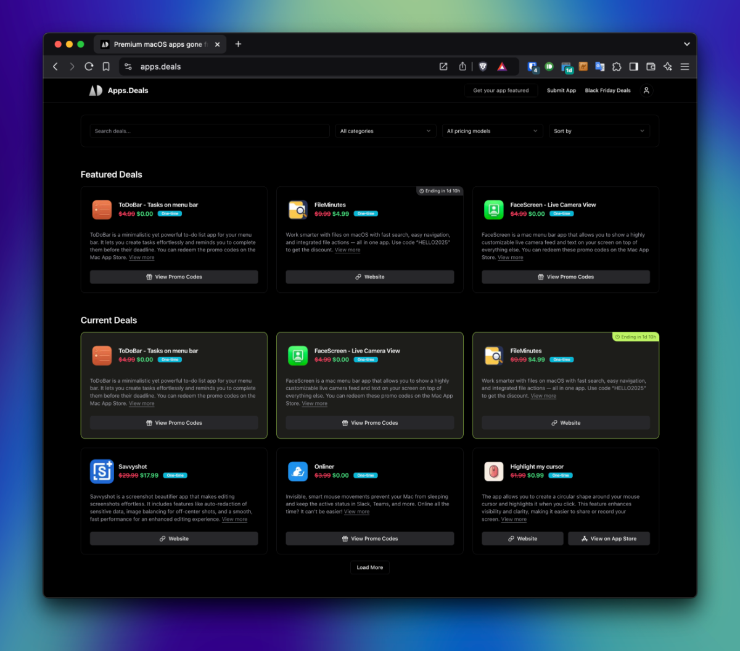The image size is (740, 651).
Task: Open Website button for featured FileMinutes
Action: tap(370, 277)
